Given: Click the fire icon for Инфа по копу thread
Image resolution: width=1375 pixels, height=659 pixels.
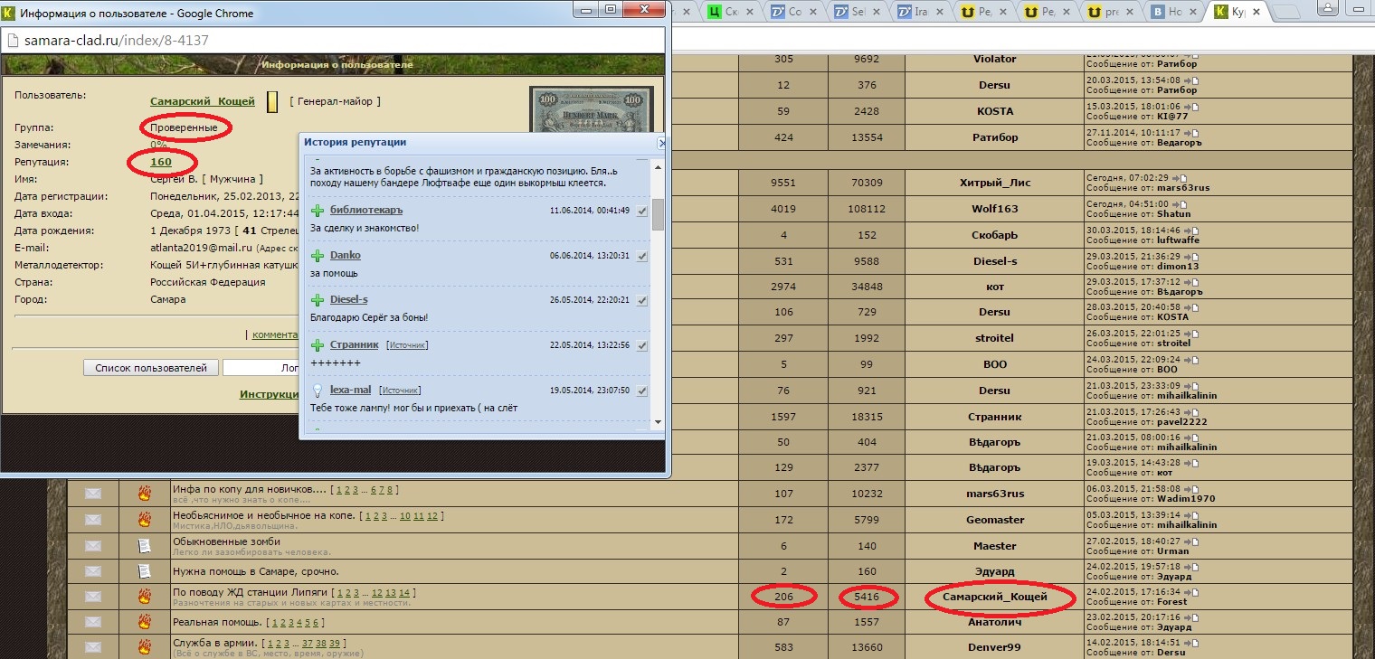Looking at the screenshot, I should [144, 494].
